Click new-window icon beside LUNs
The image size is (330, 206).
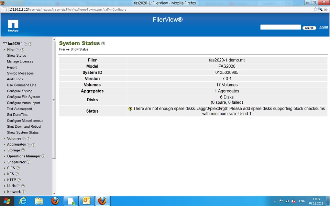(x=18, y=186)
